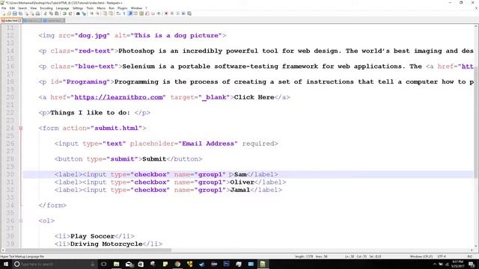Open the Plugins menu

click(x=123, y=8)
